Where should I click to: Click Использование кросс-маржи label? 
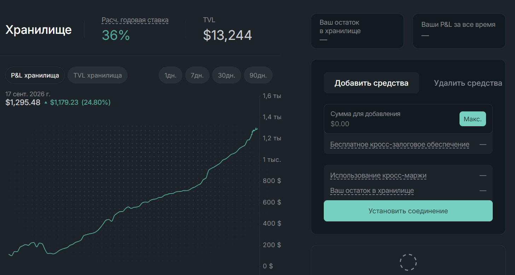click(x=378, y=175)
